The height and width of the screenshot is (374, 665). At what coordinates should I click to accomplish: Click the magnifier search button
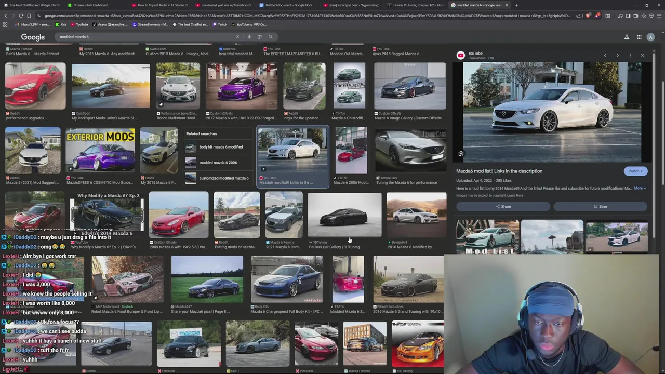click(x=270, y=37)
